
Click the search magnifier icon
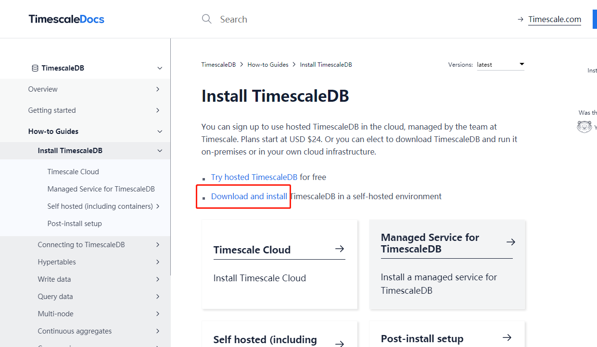pos(207,19)
